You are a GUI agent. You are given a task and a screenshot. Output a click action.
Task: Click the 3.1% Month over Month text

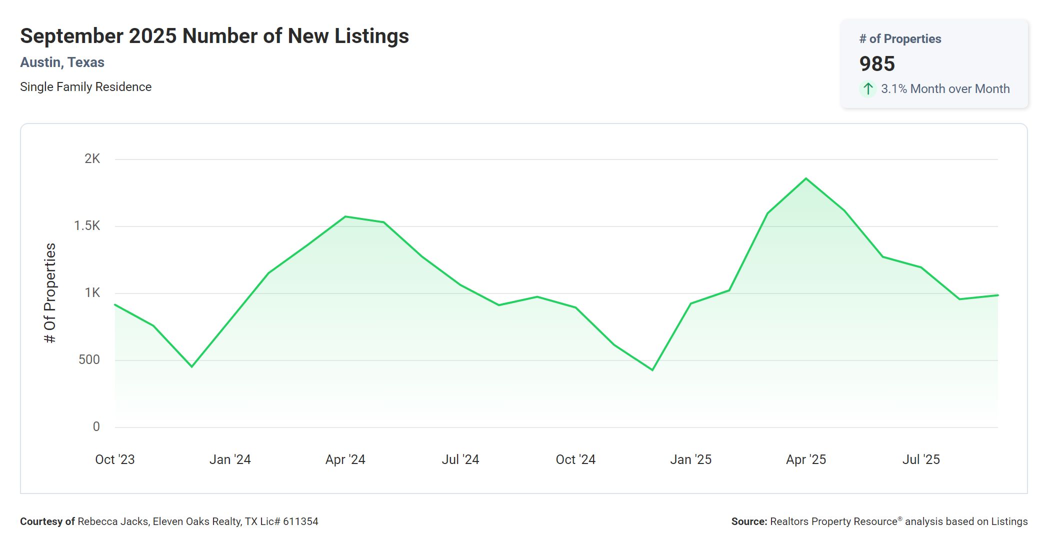[x=945, y=89]
